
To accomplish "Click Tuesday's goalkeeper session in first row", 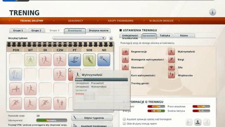I will coord(31,60).
